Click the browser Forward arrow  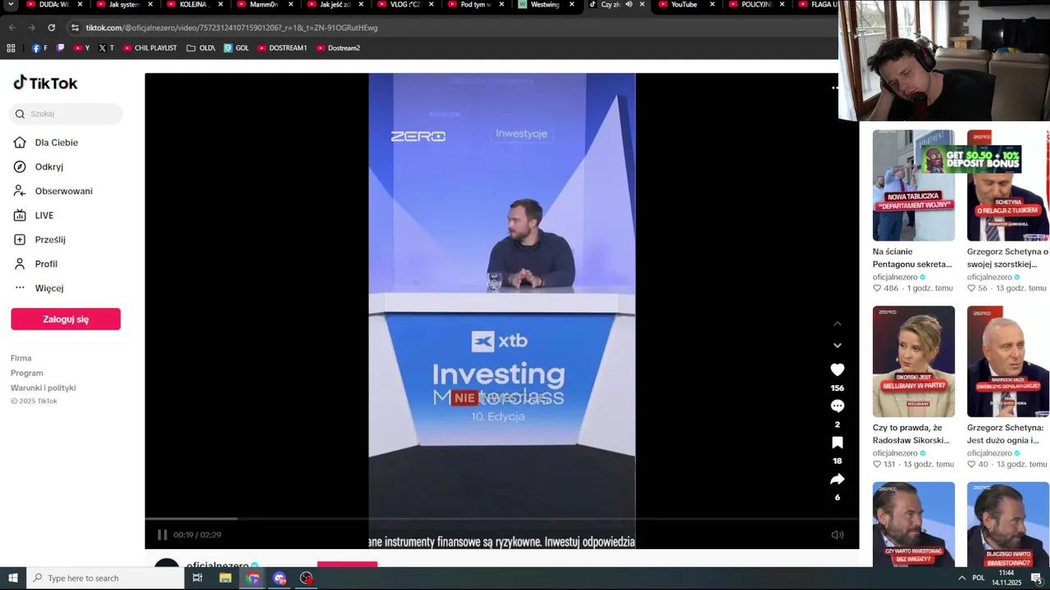[x=31, y=28]
